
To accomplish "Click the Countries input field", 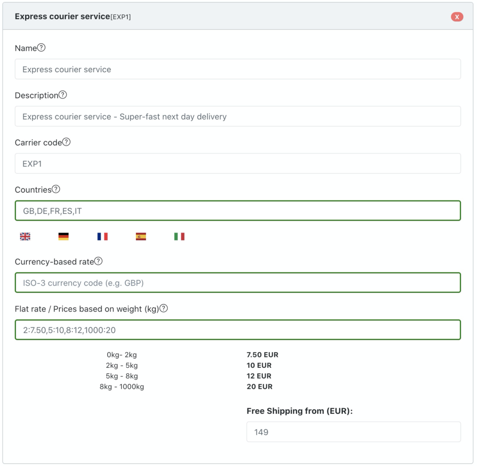I will tap(238, 211).
